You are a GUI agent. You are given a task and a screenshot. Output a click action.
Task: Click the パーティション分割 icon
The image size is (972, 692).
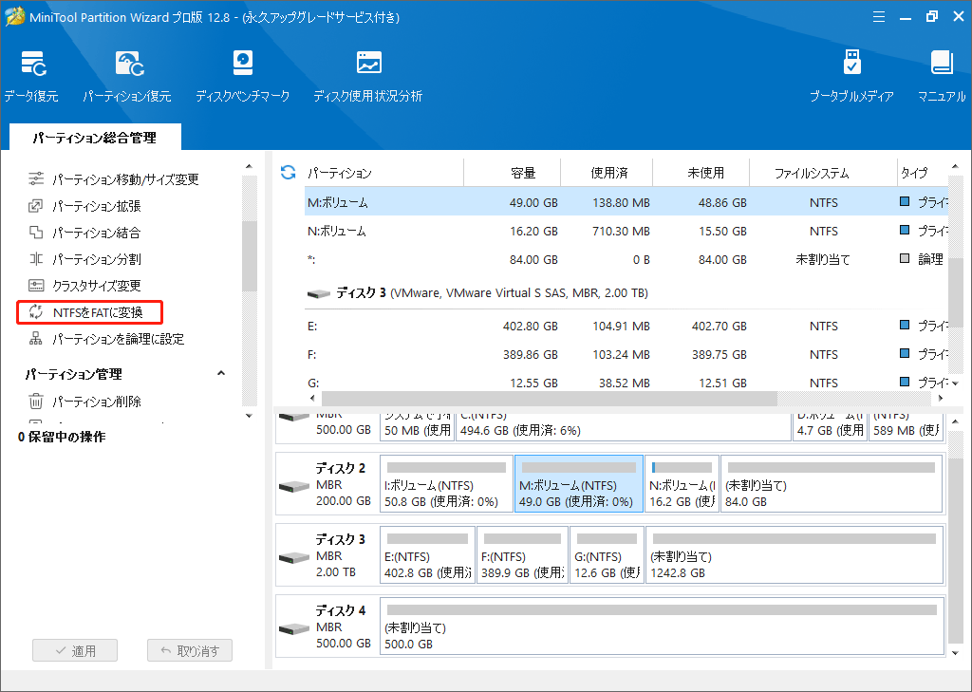click(36, 259)
